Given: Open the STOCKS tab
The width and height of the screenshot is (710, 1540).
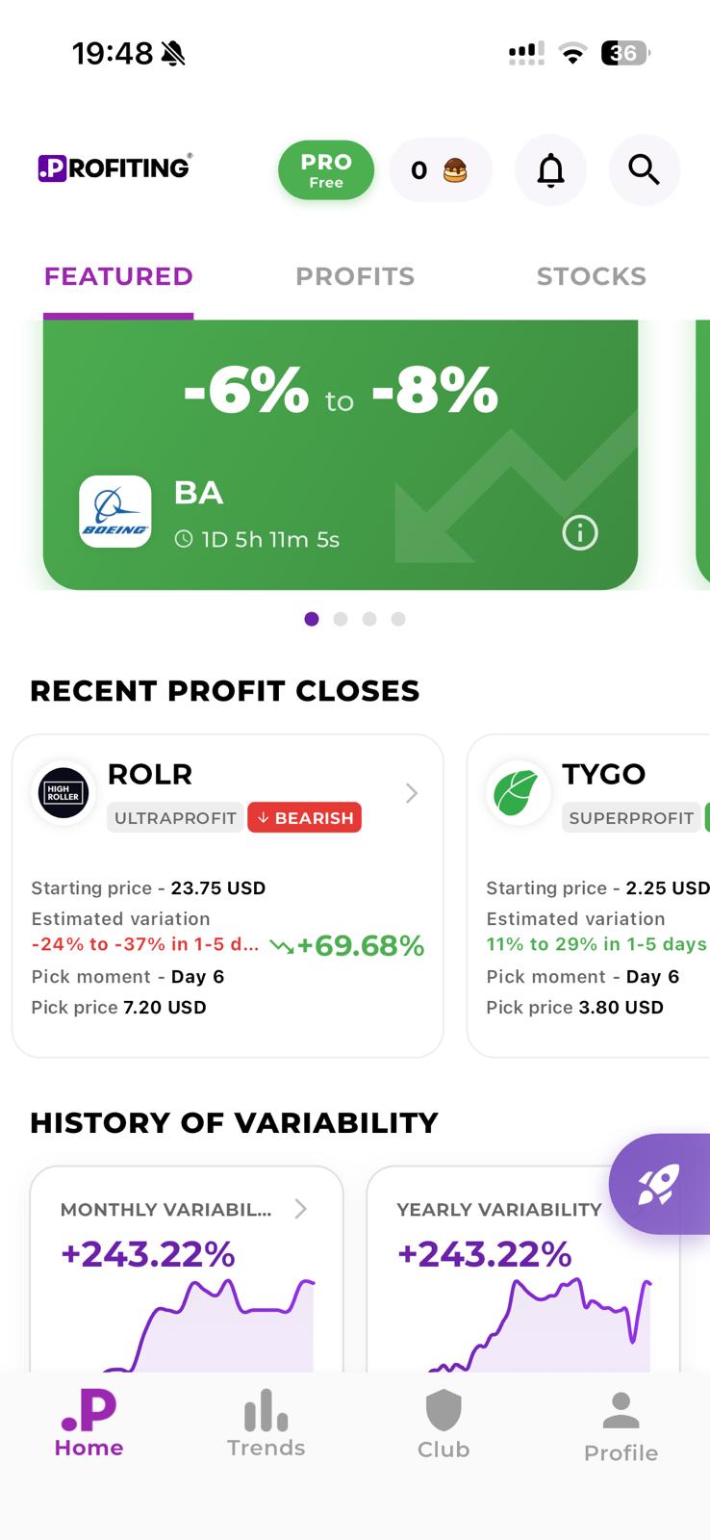Looking at the screenshot, I should tap(591, 276).
